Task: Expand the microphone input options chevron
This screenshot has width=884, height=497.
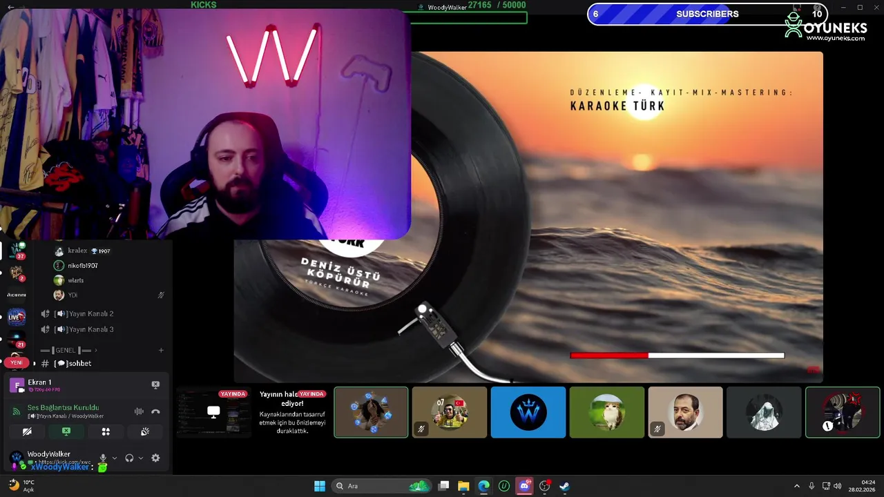Action: tap(115, 458)
